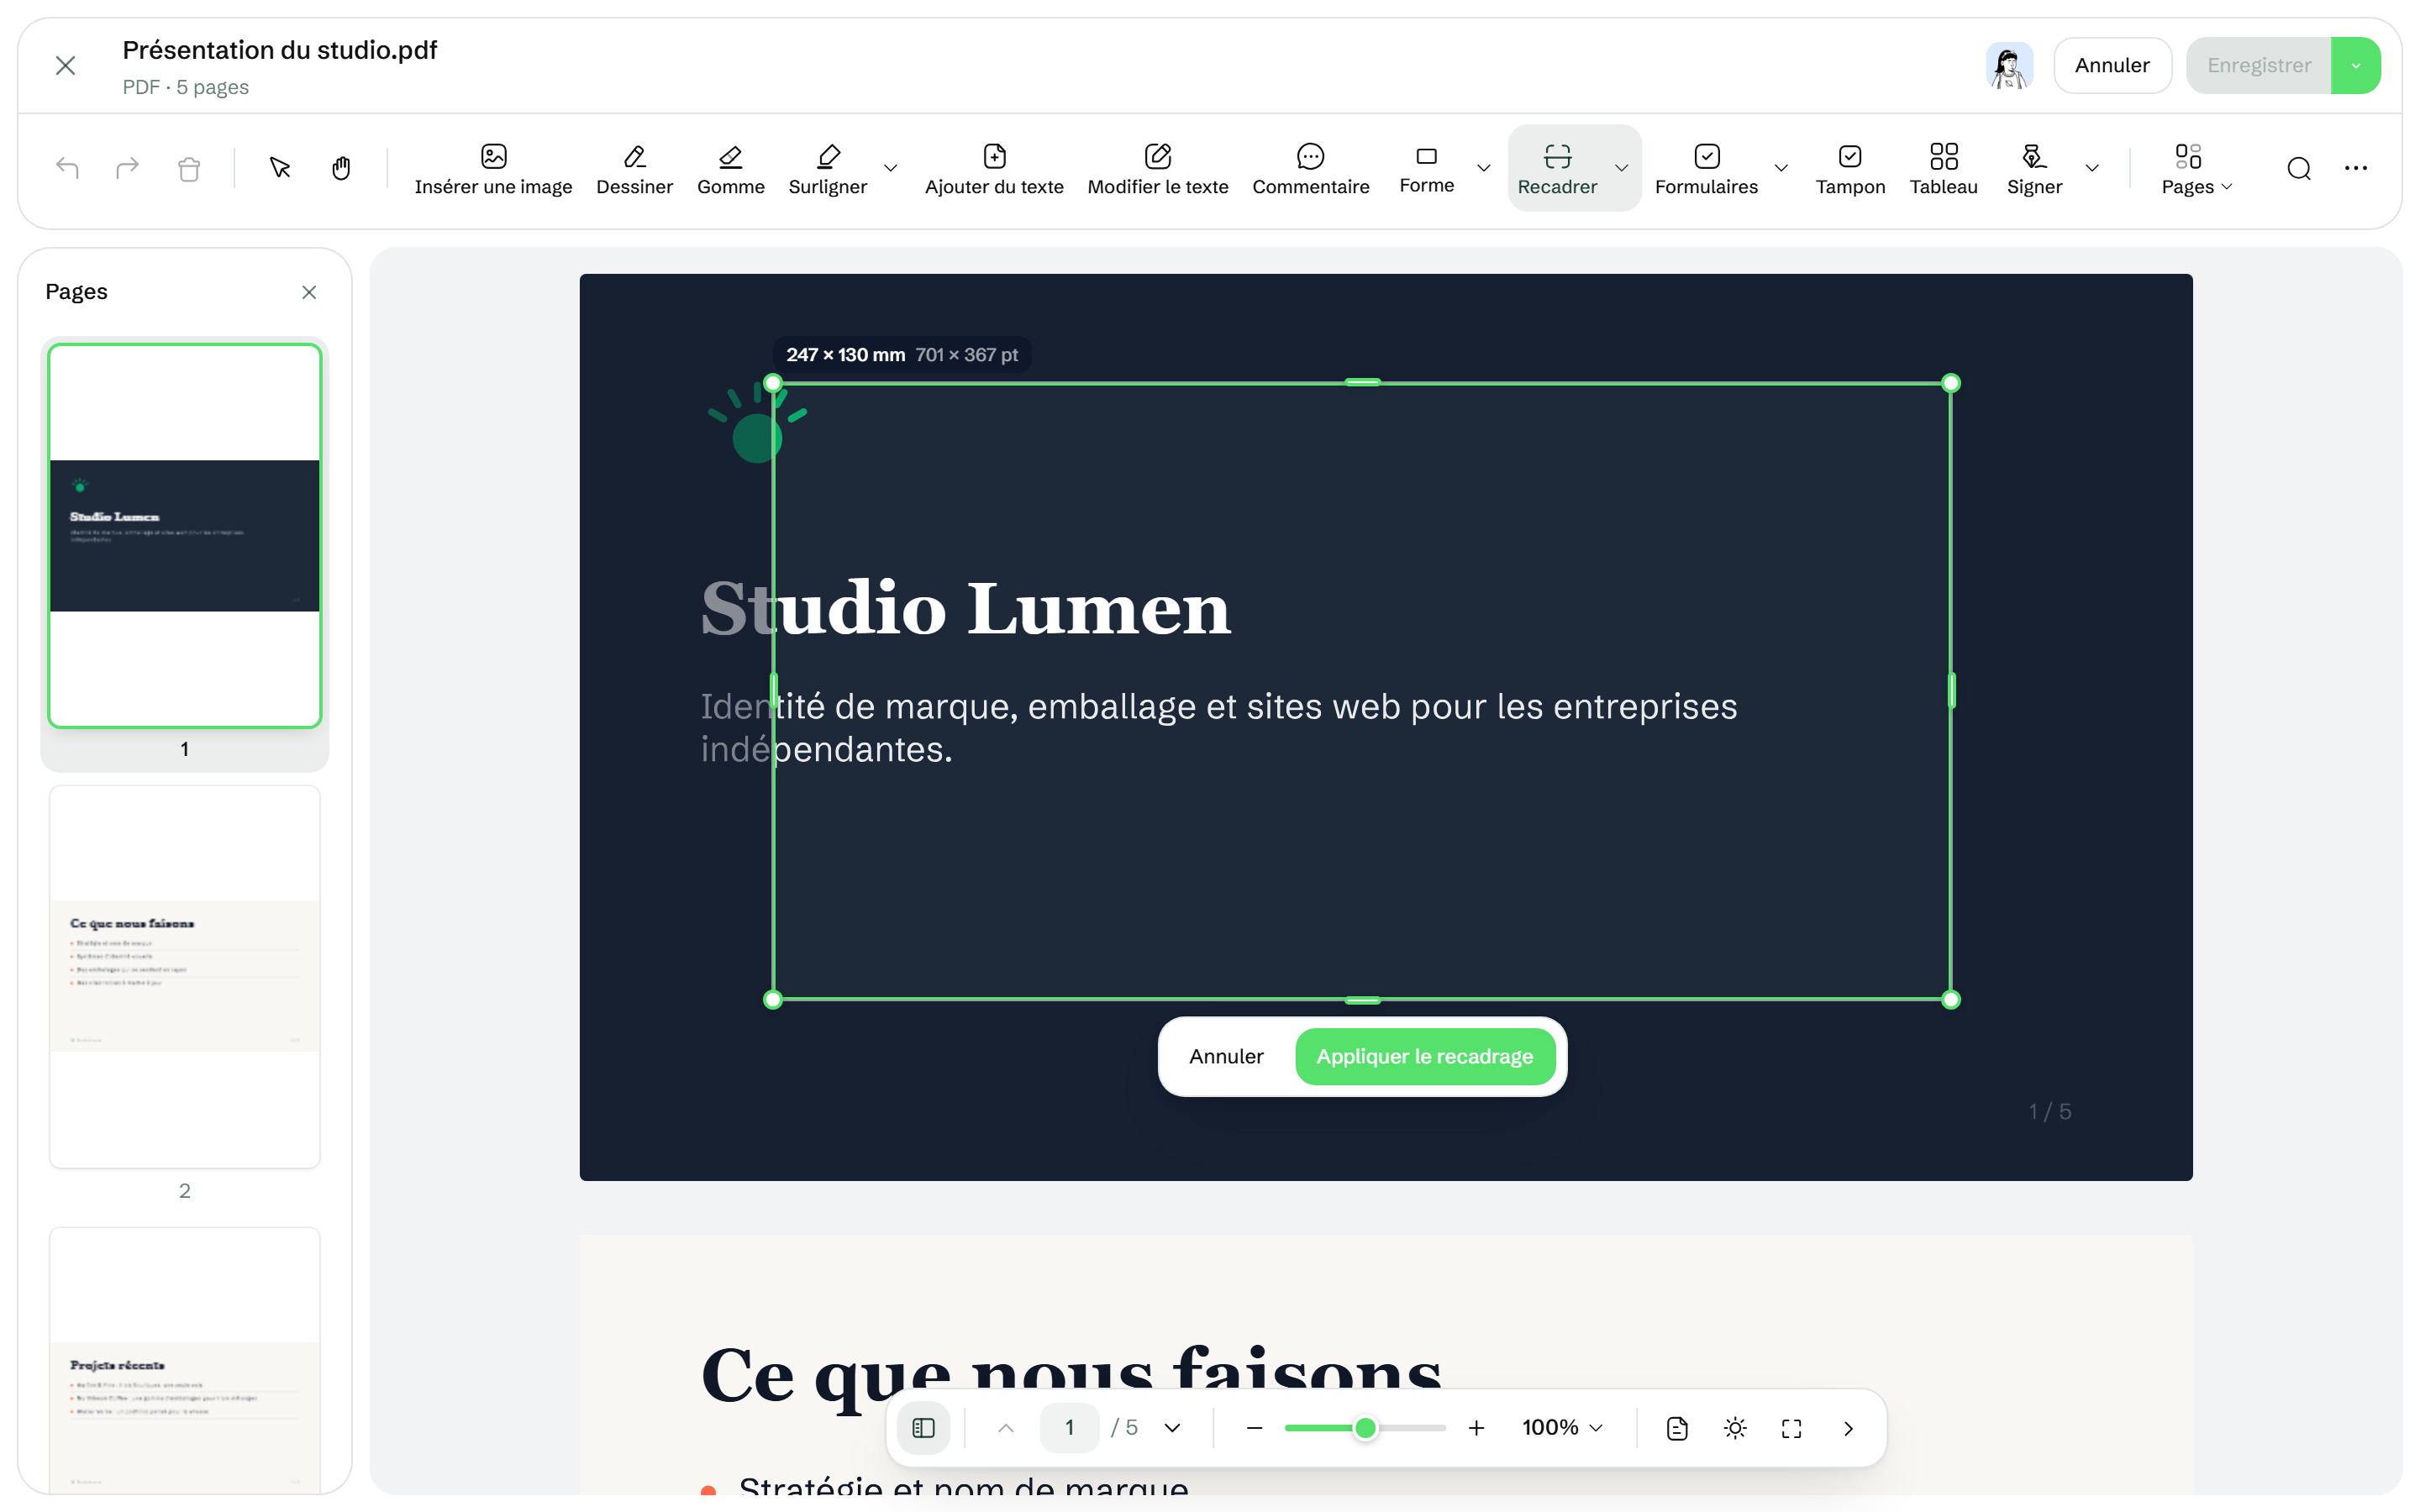Toggle the brightness theme icon
2420x1512 pixels.
point(1735,1427)
